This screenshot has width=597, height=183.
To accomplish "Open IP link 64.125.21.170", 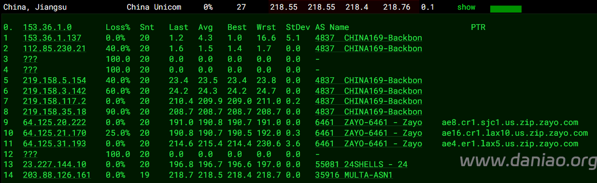I will tap(55, 133).
